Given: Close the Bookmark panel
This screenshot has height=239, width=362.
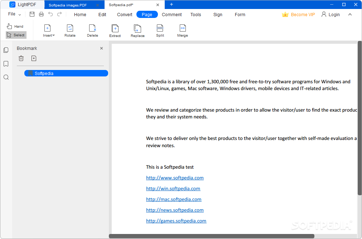Looking at the screenshot, I should click(101, 48).
